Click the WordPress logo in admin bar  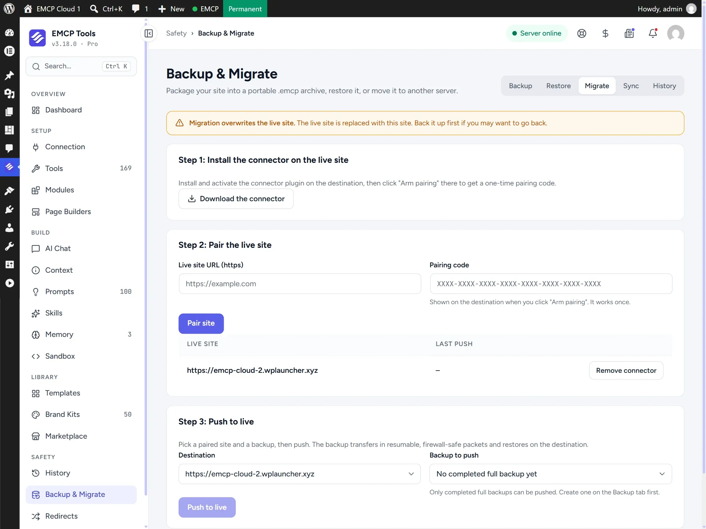click(x=9, y=9)
